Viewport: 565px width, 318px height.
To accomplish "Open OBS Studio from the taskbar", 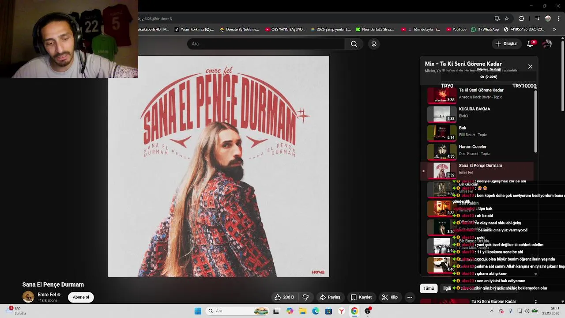I will click(x=367, y=311).
